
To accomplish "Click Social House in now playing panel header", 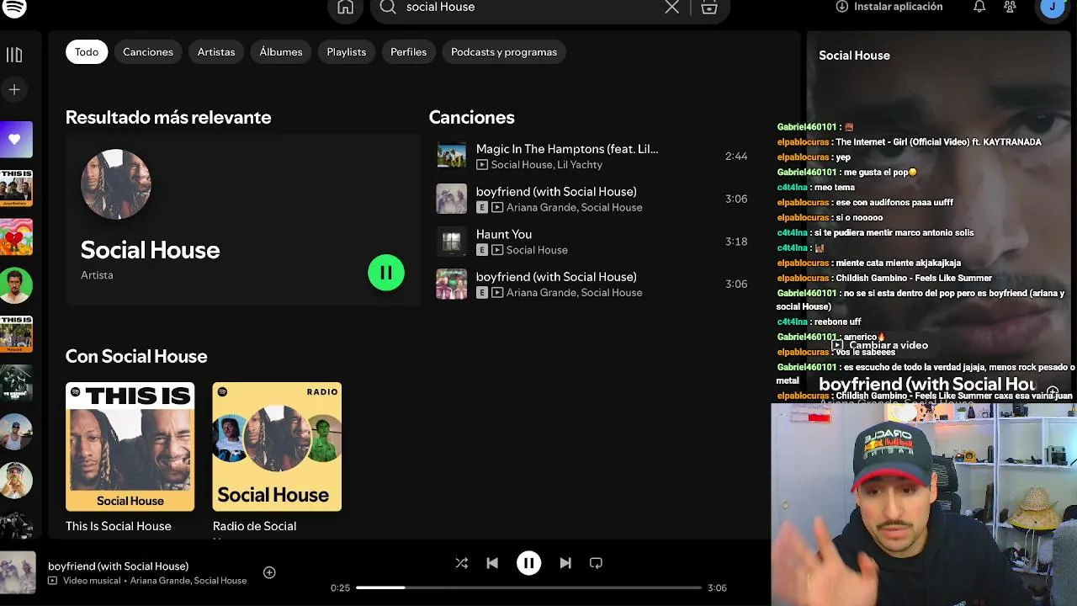I will tap(854, 56).
